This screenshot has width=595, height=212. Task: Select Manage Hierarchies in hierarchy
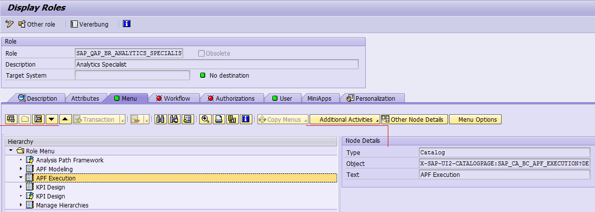[62, 205]
